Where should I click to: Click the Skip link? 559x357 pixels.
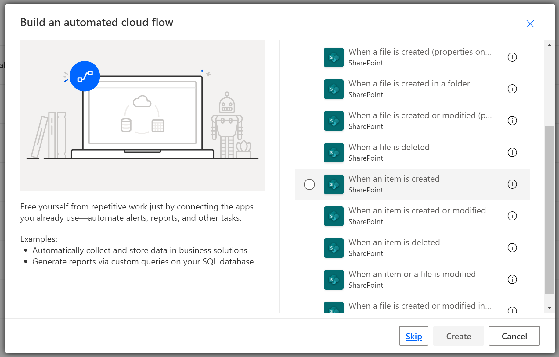point(413,336)
